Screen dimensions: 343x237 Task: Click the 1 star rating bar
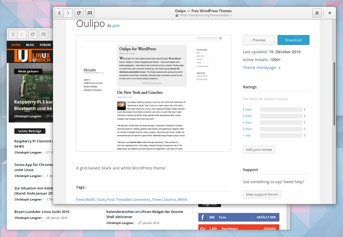pos(281,135)
